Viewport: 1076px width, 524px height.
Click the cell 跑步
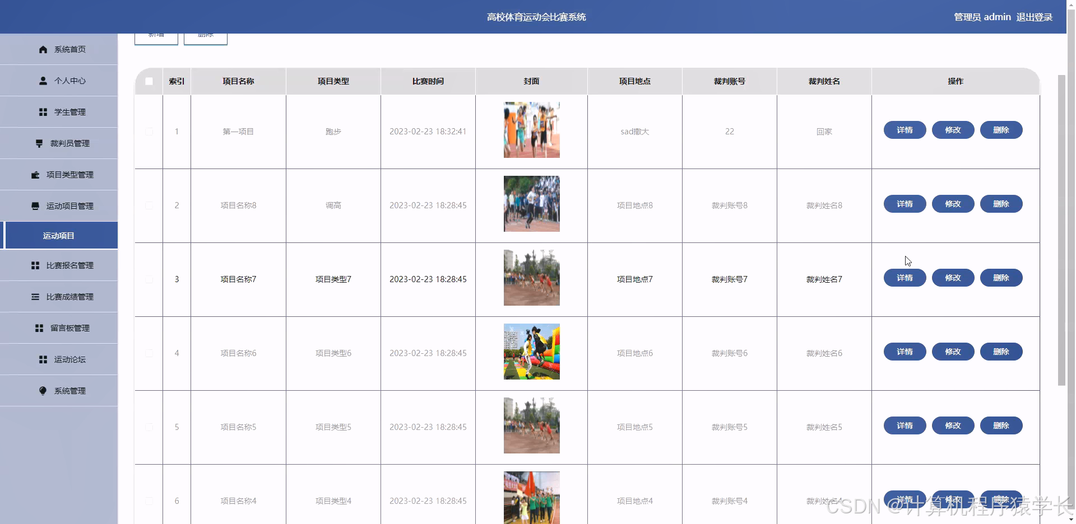pos(333,132)
